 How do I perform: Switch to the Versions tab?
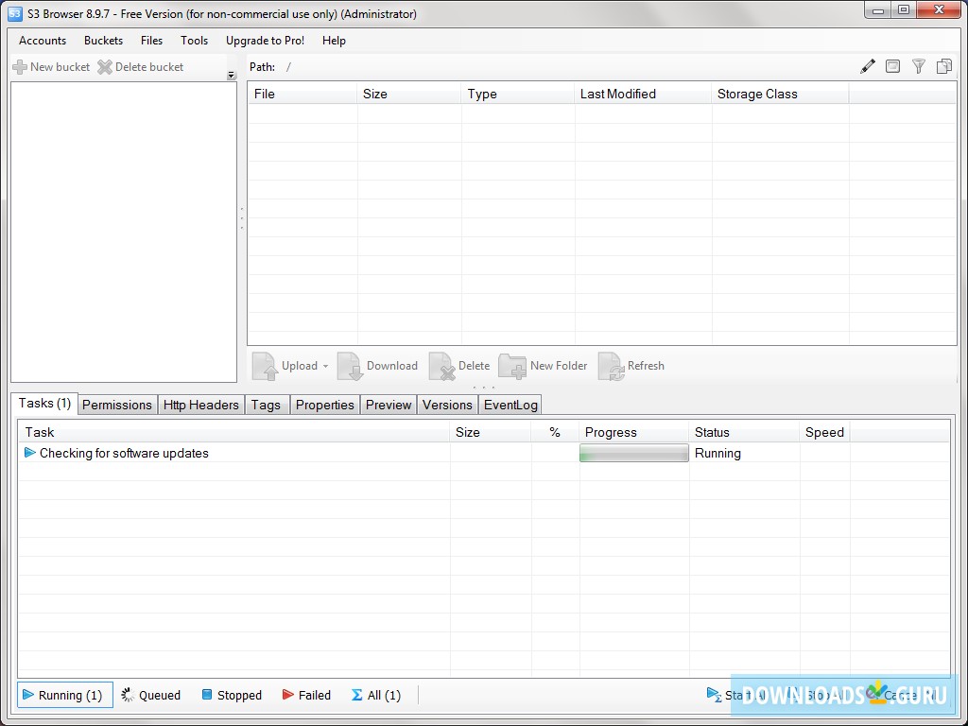[447, 405]
